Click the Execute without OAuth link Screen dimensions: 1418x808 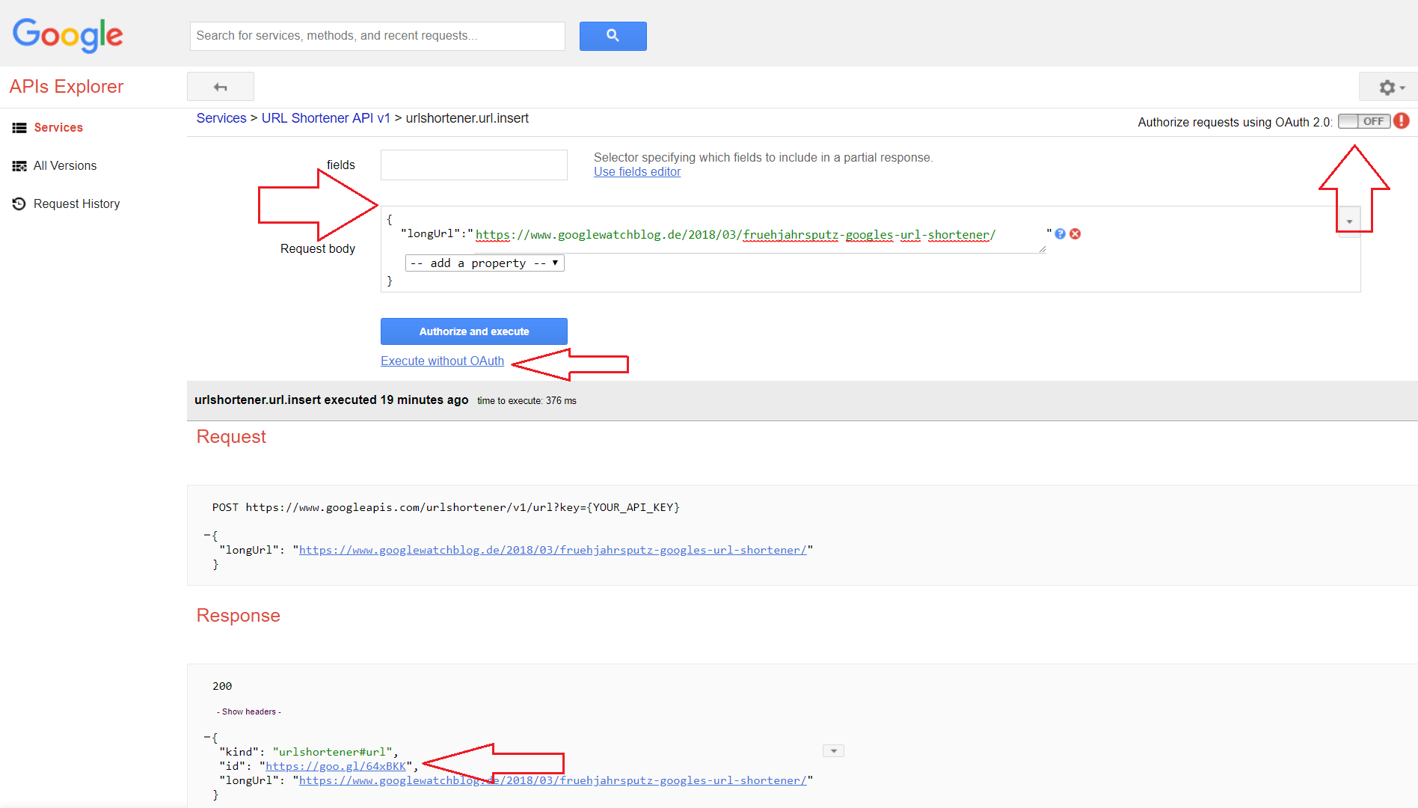442,361
